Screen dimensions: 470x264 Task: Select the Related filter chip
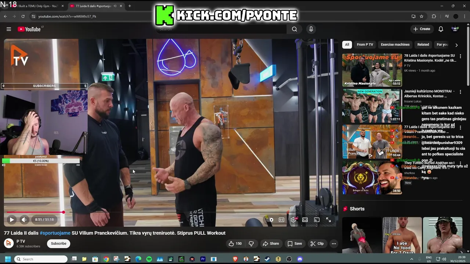[423, 44]
